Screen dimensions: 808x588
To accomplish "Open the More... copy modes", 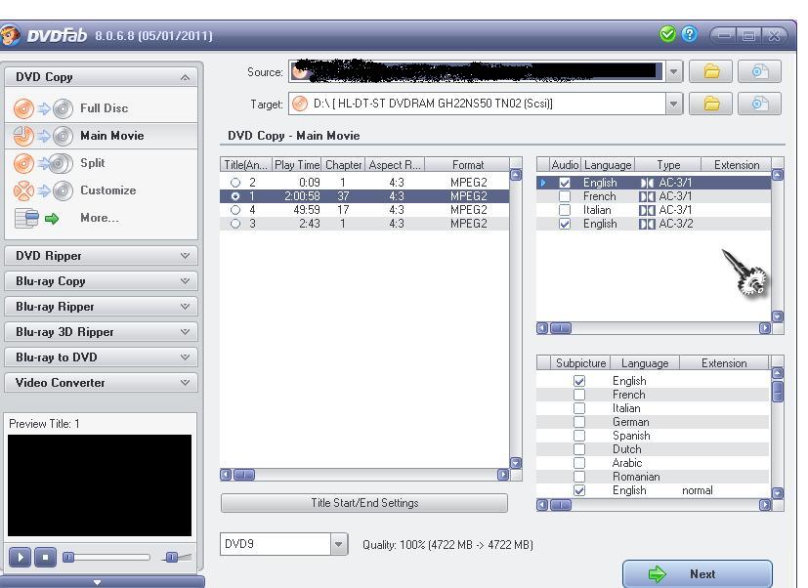I will coord(100,218).
